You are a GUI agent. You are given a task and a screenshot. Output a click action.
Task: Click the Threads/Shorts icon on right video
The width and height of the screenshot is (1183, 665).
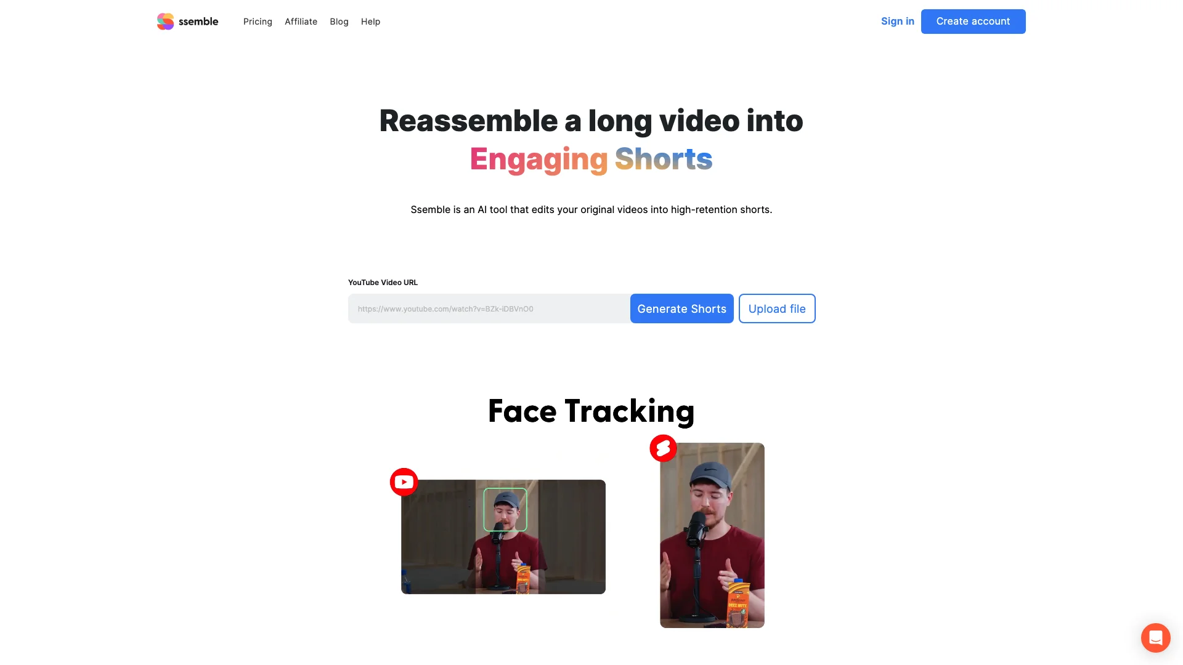tap(663, 448)
